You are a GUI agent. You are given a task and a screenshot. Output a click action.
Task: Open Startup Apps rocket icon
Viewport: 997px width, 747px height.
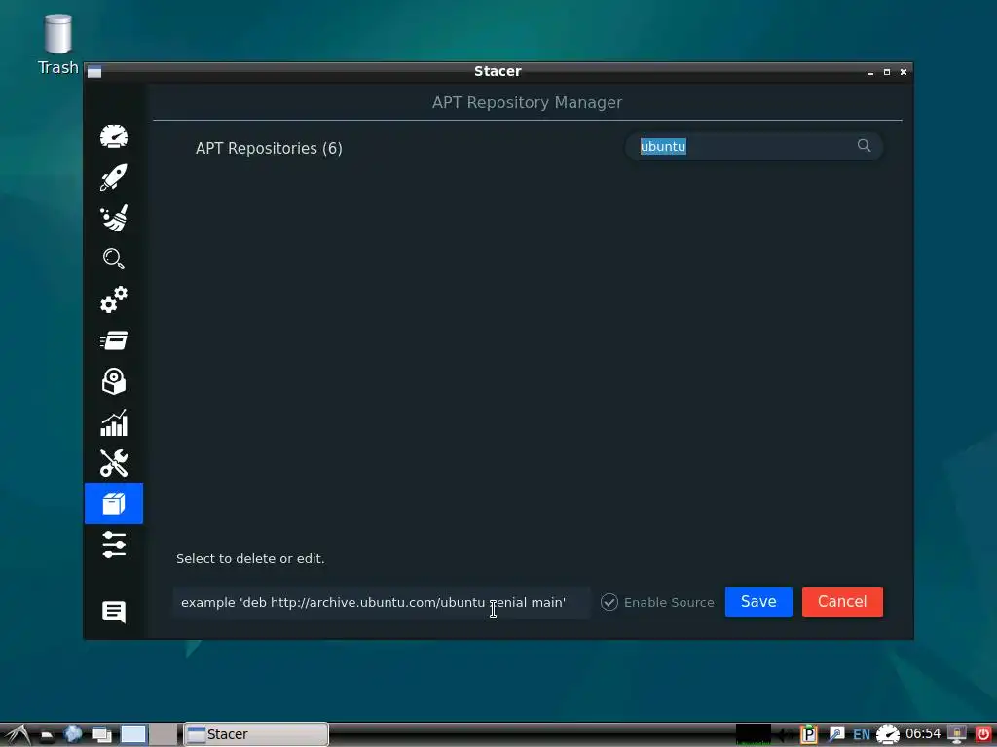pos(114,177)
